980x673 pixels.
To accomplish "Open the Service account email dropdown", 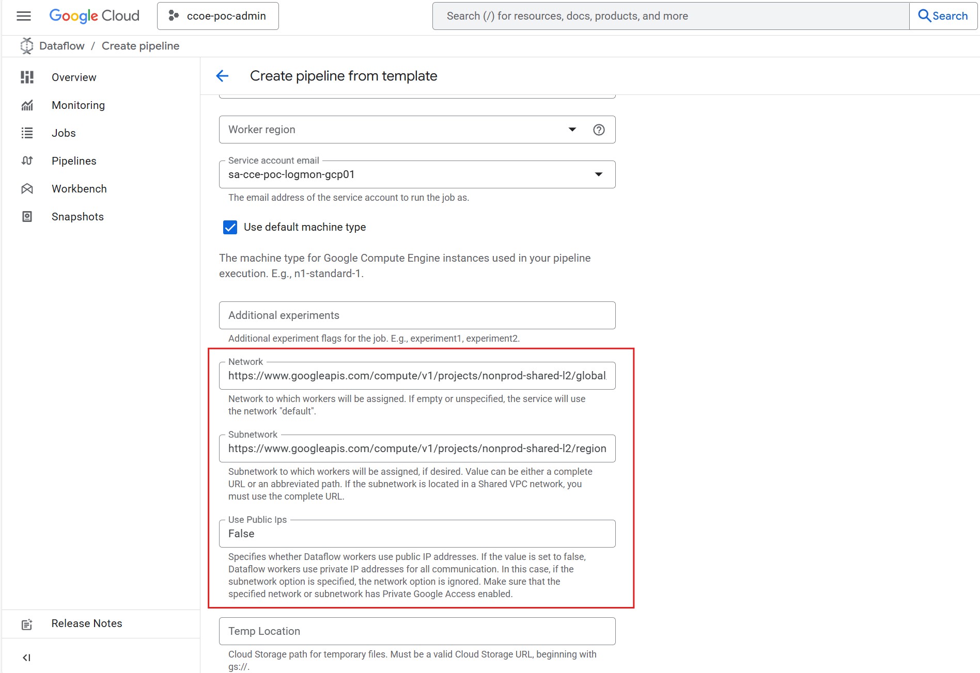I will (598, 174).
